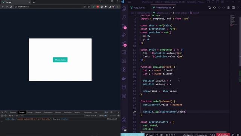This screenshot has height=136, width=241.
Task: Go forward in the browser
Action: pyautogui.click(x=7, y=7)
